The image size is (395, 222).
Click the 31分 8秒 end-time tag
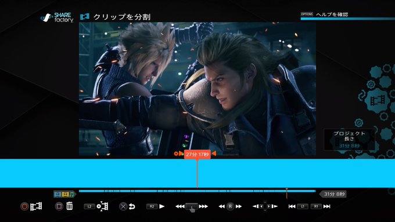(333, 194)
